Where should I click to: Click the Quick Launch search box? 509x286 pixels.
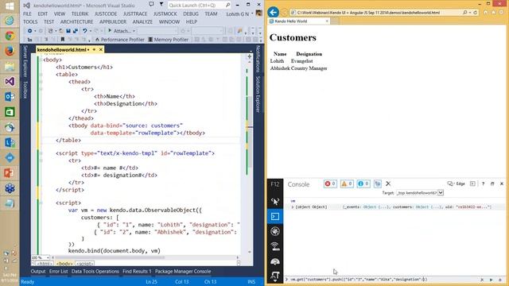click(x=200, y=6)
